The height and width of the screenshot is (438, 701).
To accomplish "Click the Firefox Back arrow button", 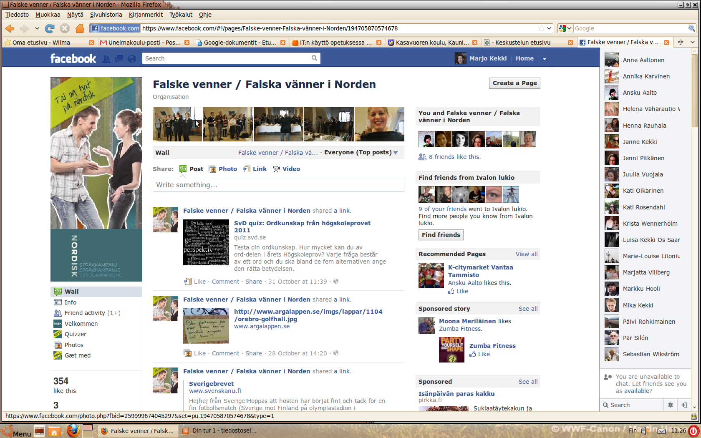I will [x=10, y=28].
